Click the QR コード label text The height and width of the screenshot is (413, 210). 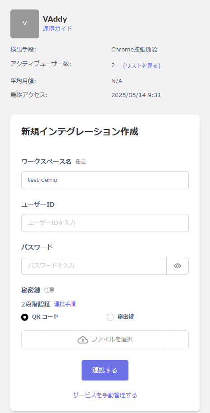[x=45, y=316]
